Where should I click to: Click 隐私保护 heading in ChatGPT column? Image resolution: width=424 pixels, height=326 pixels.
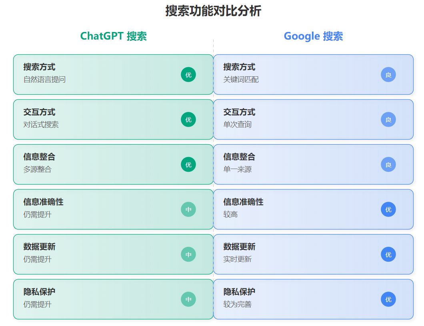coord(39,292)
